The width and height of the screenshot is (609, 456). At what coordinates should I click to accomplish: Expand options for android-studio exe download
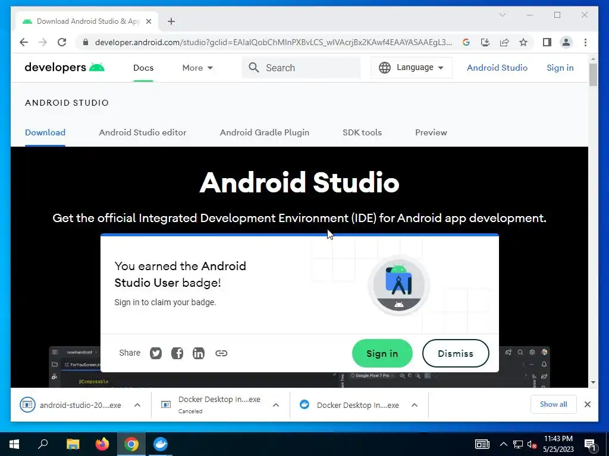pos(137,405)
